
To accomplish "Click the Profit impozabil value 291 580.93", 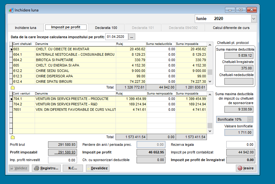I will point(62,152).
